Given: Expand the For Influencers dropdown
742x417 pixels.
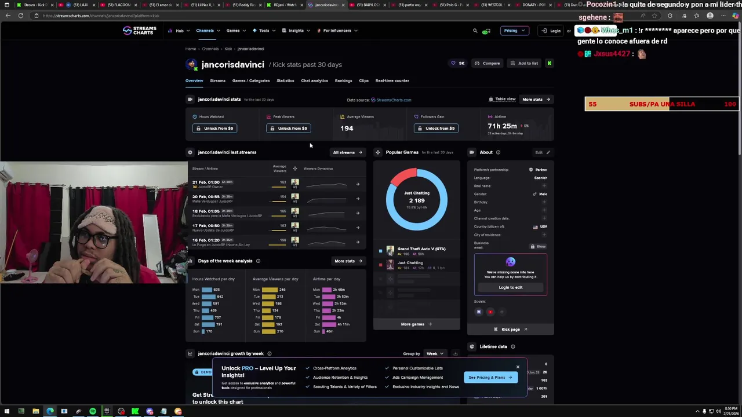Looking at the screenshot, I should click(x=337, y=31).
